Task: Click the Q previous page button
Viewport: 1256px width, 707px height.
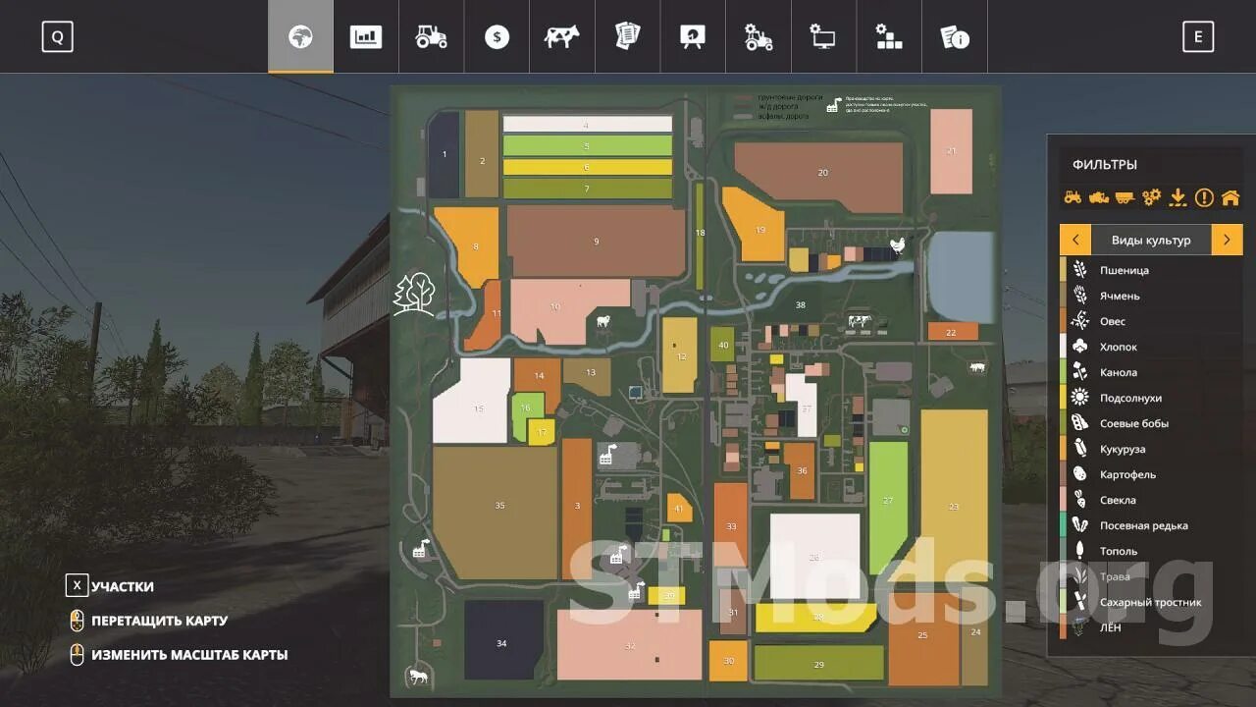Action: pyautogui.click(x=57, y=37)
